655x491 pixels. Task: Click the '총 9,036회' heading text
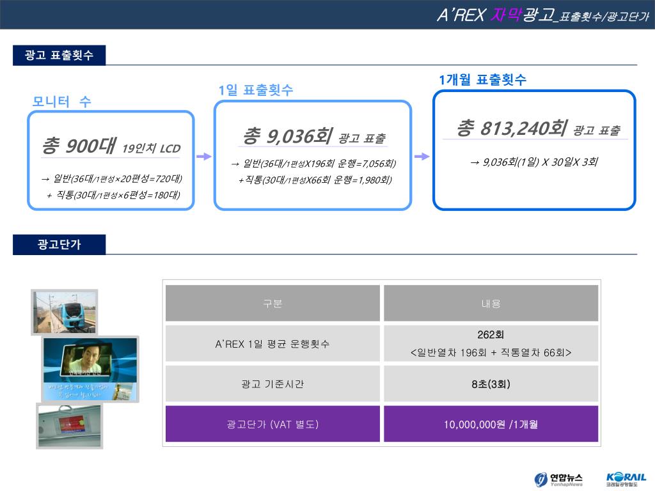(287, 136)
